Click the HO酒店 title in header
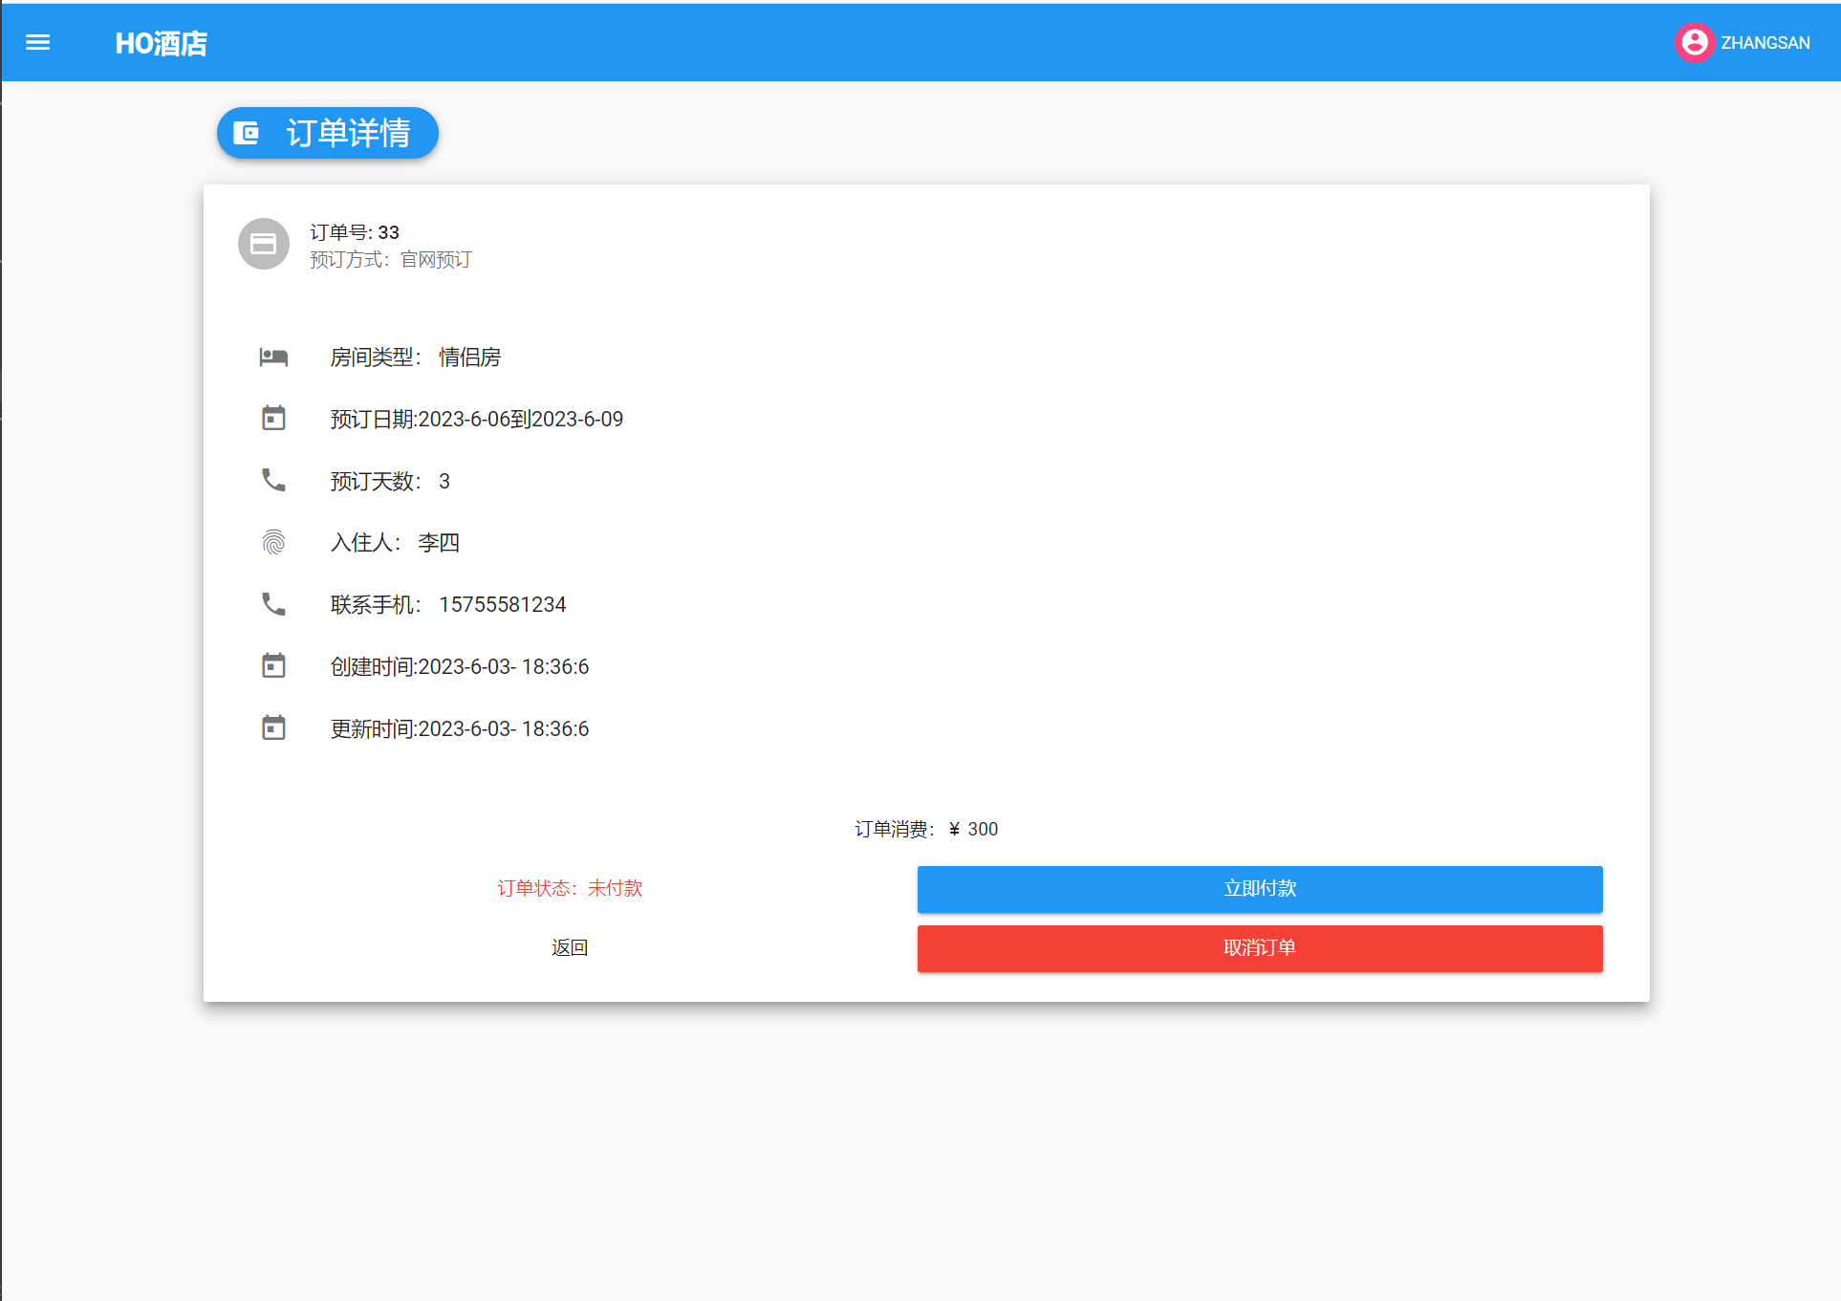Screen dimensions: 1841x1301 pyautogui.click(x=161, y=43)
